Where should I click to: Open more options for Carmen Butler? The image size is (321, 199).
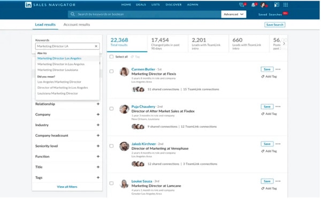tap(278, 70)
